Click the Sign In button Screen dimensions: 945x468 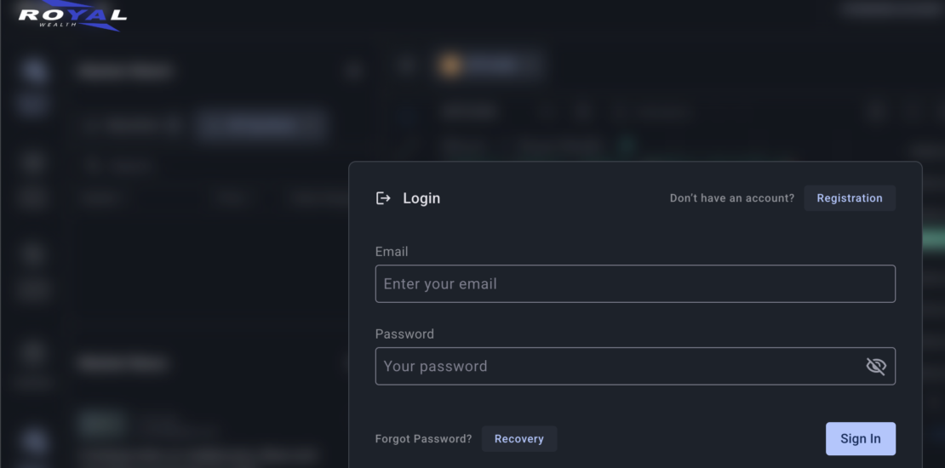(x=860, y=439)
